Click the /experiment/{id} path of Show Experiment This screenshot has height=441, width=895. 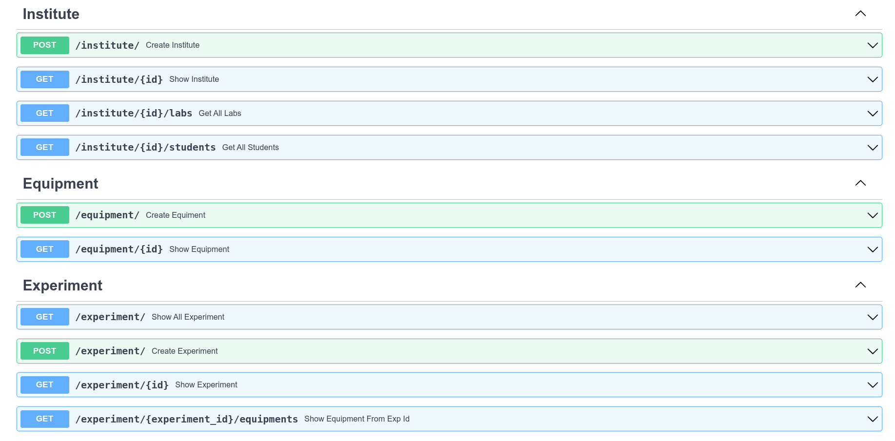(122, 385)
